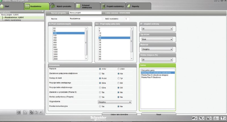Click the Ilość rozdzielnic quantity field
The width and height of the screenshot is (227, 122).
127,19
